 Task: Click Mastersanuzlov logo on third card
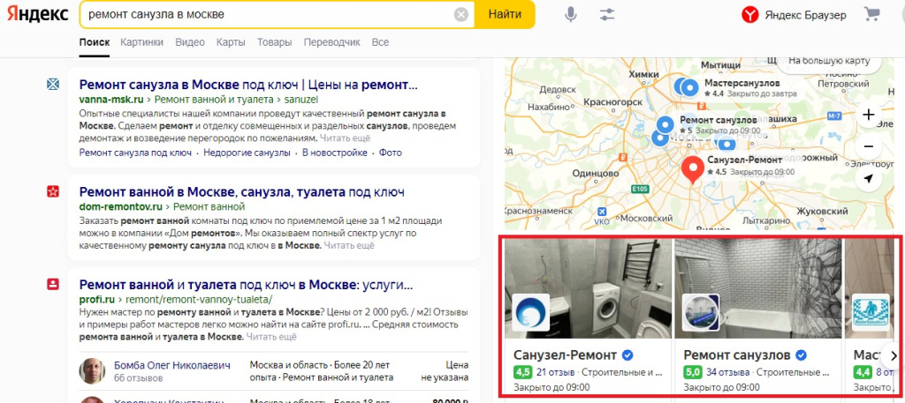pos(871,312)
